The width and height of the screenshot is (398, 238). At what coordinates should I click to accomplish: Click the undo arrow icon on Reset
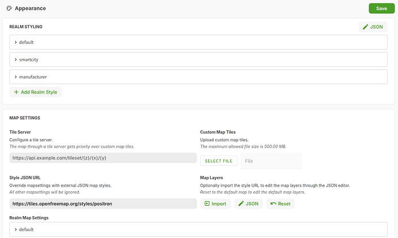coord(273,203)
